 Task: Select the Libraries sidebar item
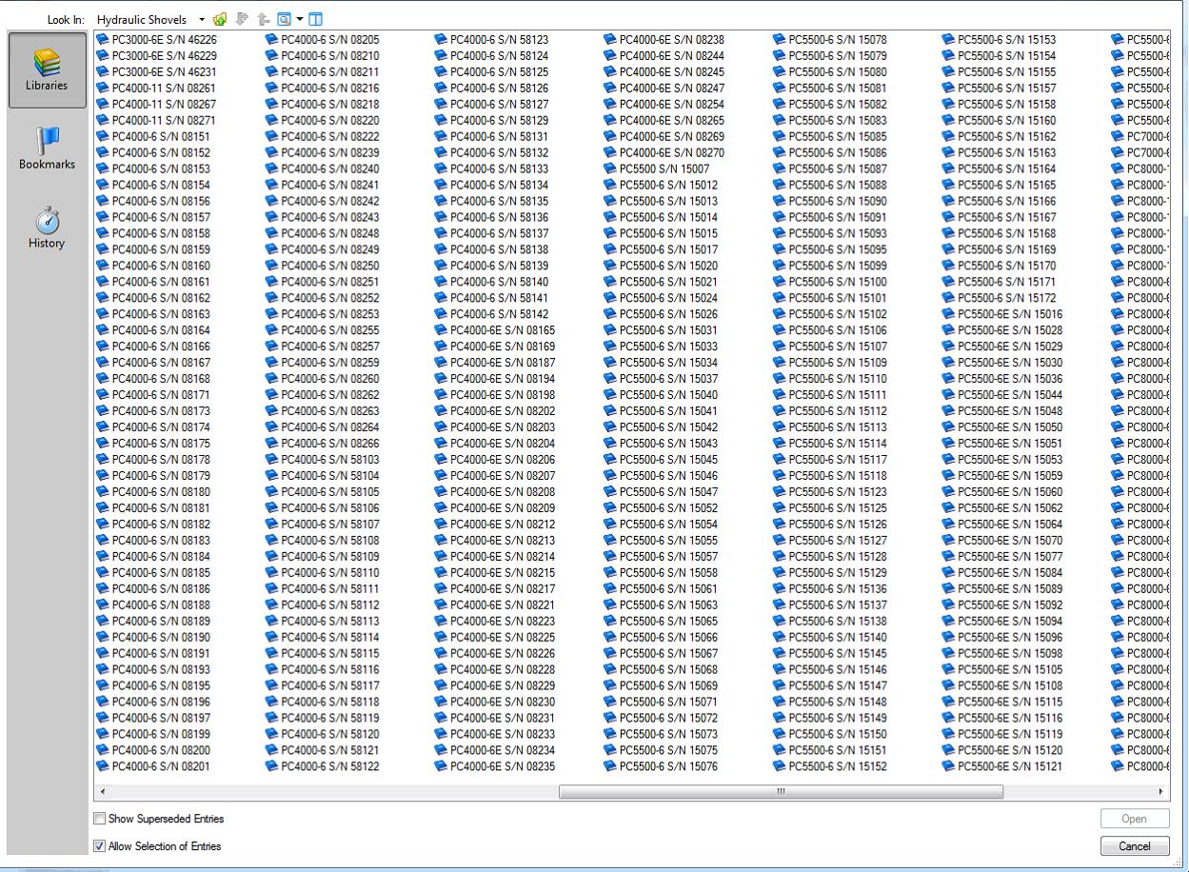(x=47, y=69)
